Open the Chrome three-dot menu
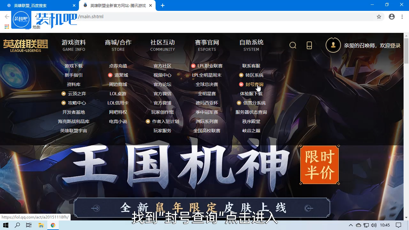409x230 pixels. tap(402, 16)
